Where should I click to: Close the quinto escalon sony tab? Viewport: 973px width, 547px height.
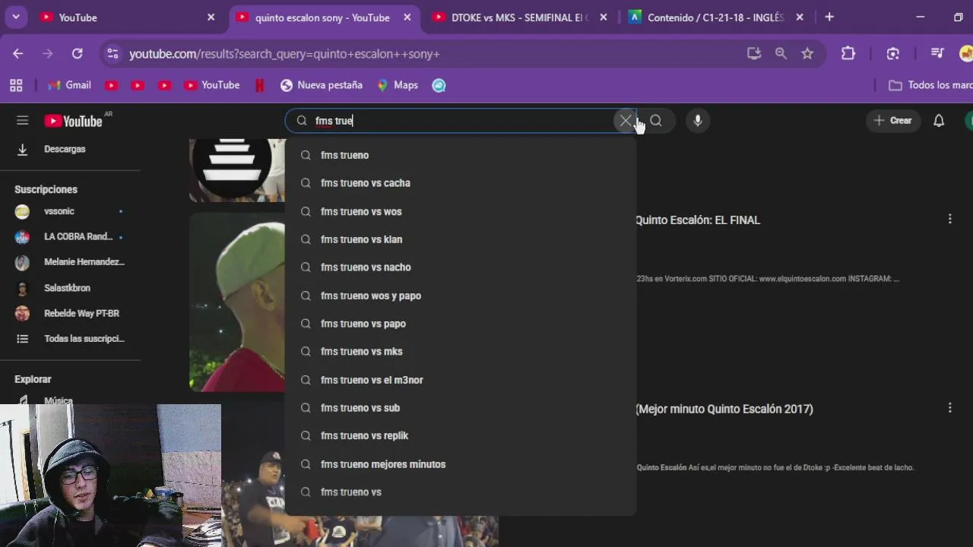tap(407, 17)
